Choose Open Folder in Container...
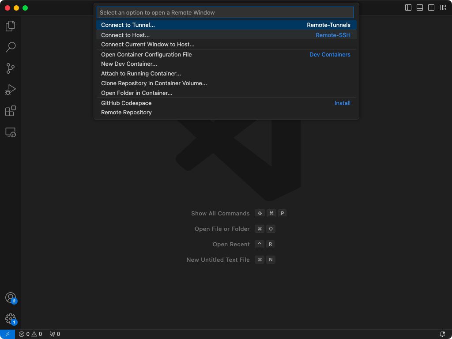 [226, 93]
